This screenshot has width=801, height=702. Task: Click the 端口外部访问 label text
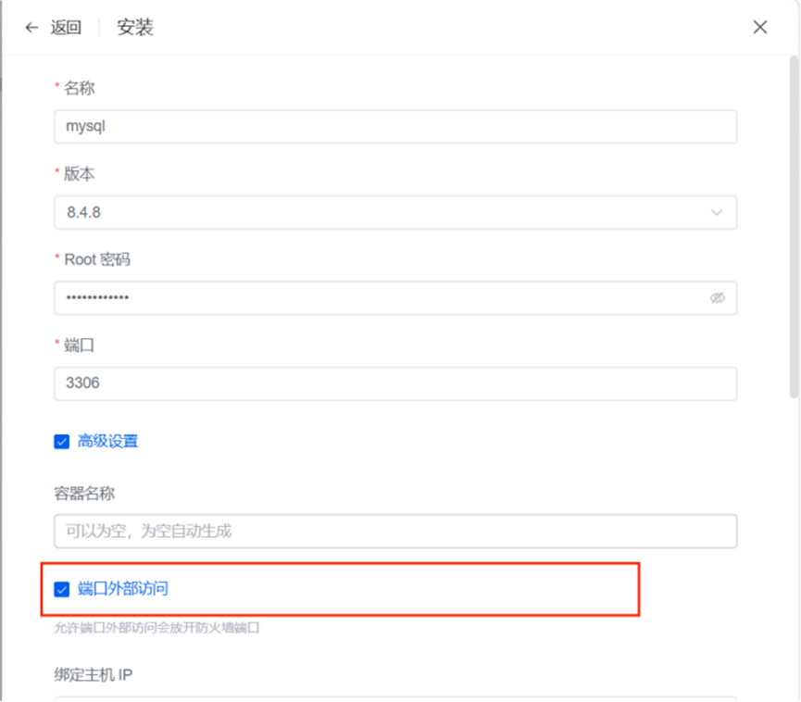(x=122, y=589)
